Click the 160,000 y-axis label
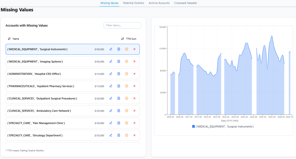 coord(162,27)
